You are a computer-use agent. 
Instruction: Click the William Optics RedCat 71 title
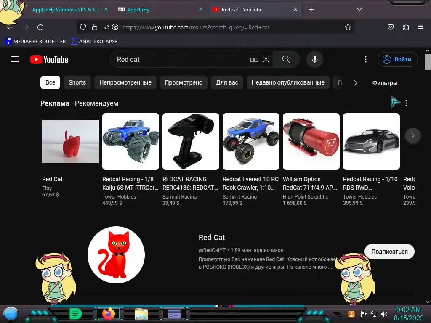coord(310,183)
